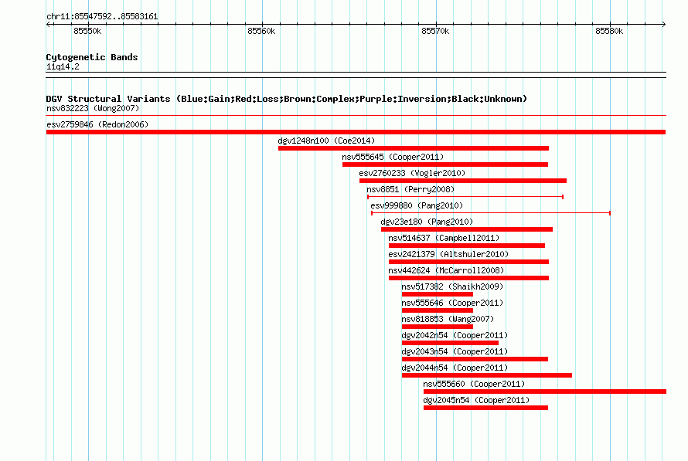Image resolution: width=688 pixels, height=461 pixels.
Task: Select the esv2759846 (Redon2006) red bar
Action: pos(356,132)
